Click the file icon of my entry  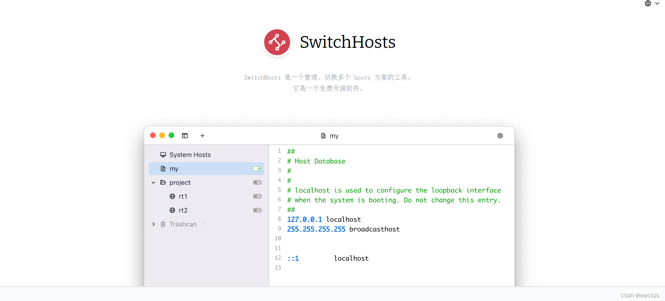(163, 169)
